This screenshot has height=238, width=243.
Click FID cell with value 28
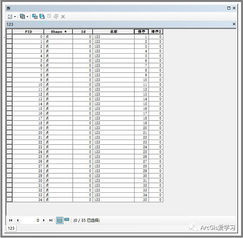click(x=28, y=171)
